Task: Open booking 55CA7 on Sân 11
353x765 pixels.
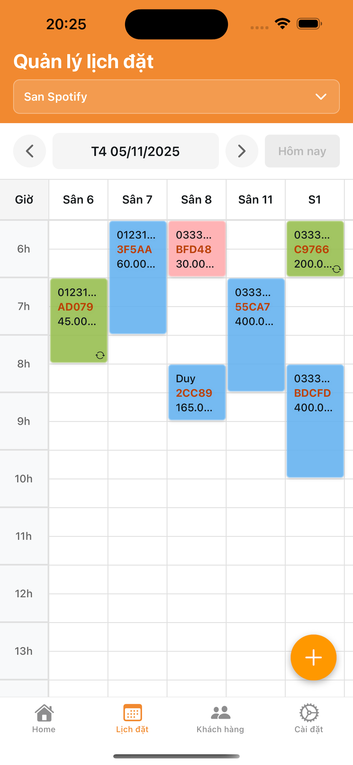Action: (x=256, y=335)
